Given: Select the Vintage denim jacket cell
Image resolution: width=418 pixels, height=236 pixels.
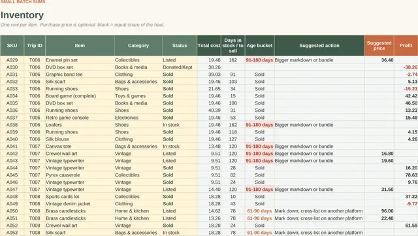Looking at the screenshot, I should tap(80, 204).
